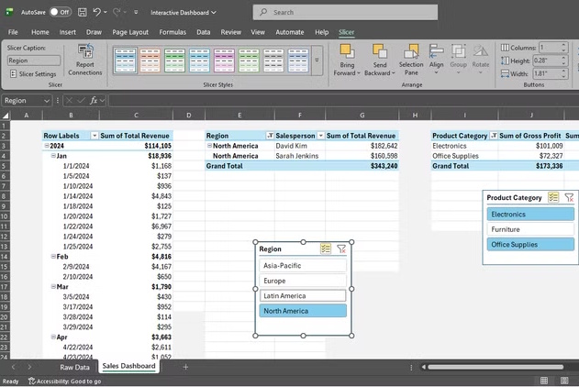Toggle Latin America in Region slicer

coord(303,296)
